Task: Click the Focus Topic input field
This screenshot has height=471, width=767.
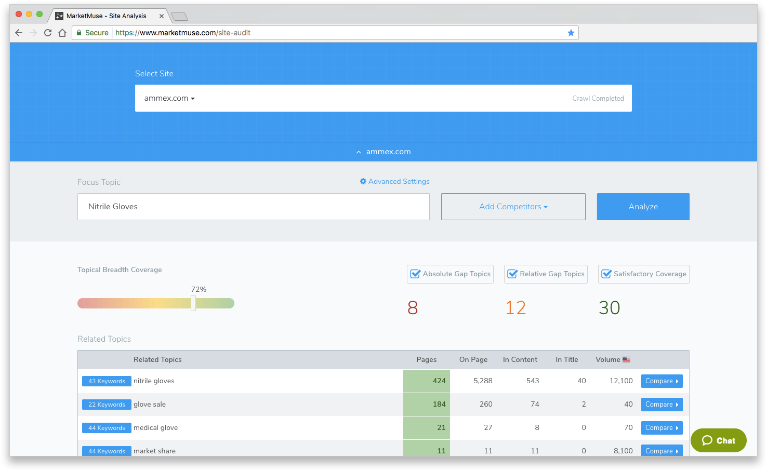Action: pos(254,207)
